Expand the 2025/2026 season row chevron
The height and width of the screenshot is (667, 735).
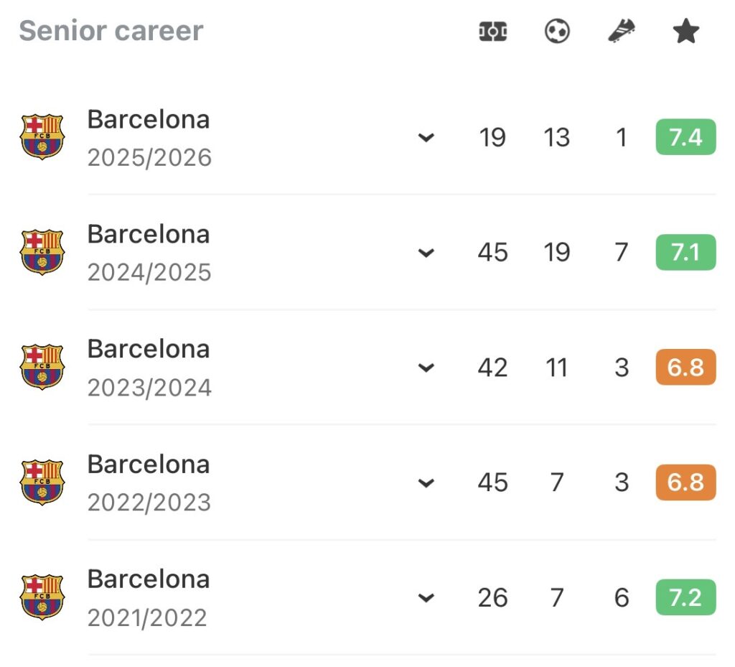[x=426, y=137]
